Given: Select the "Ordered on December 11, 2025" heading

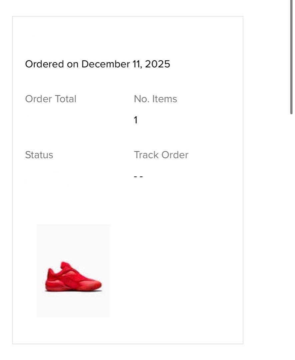Looking at the screenshot, I should click(98, 64).
